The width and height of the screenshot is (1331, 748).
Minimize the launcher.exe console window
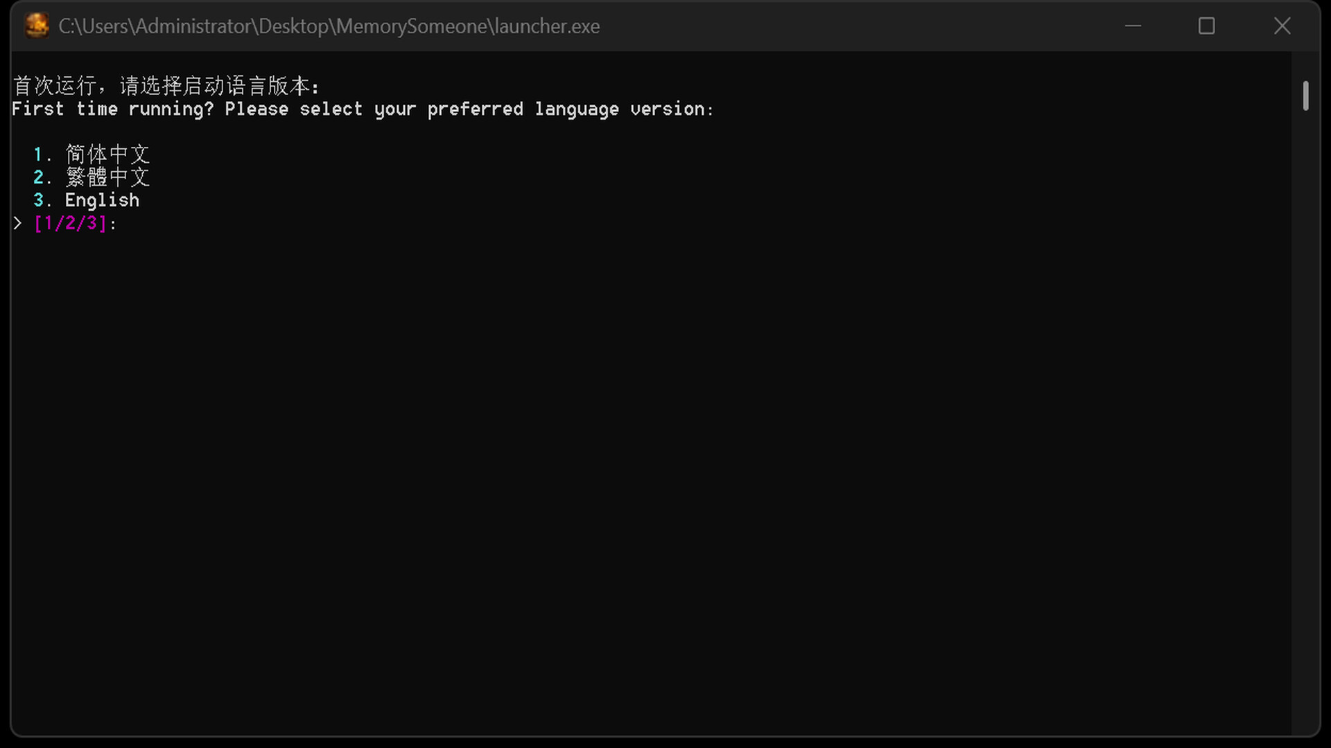1133,26
